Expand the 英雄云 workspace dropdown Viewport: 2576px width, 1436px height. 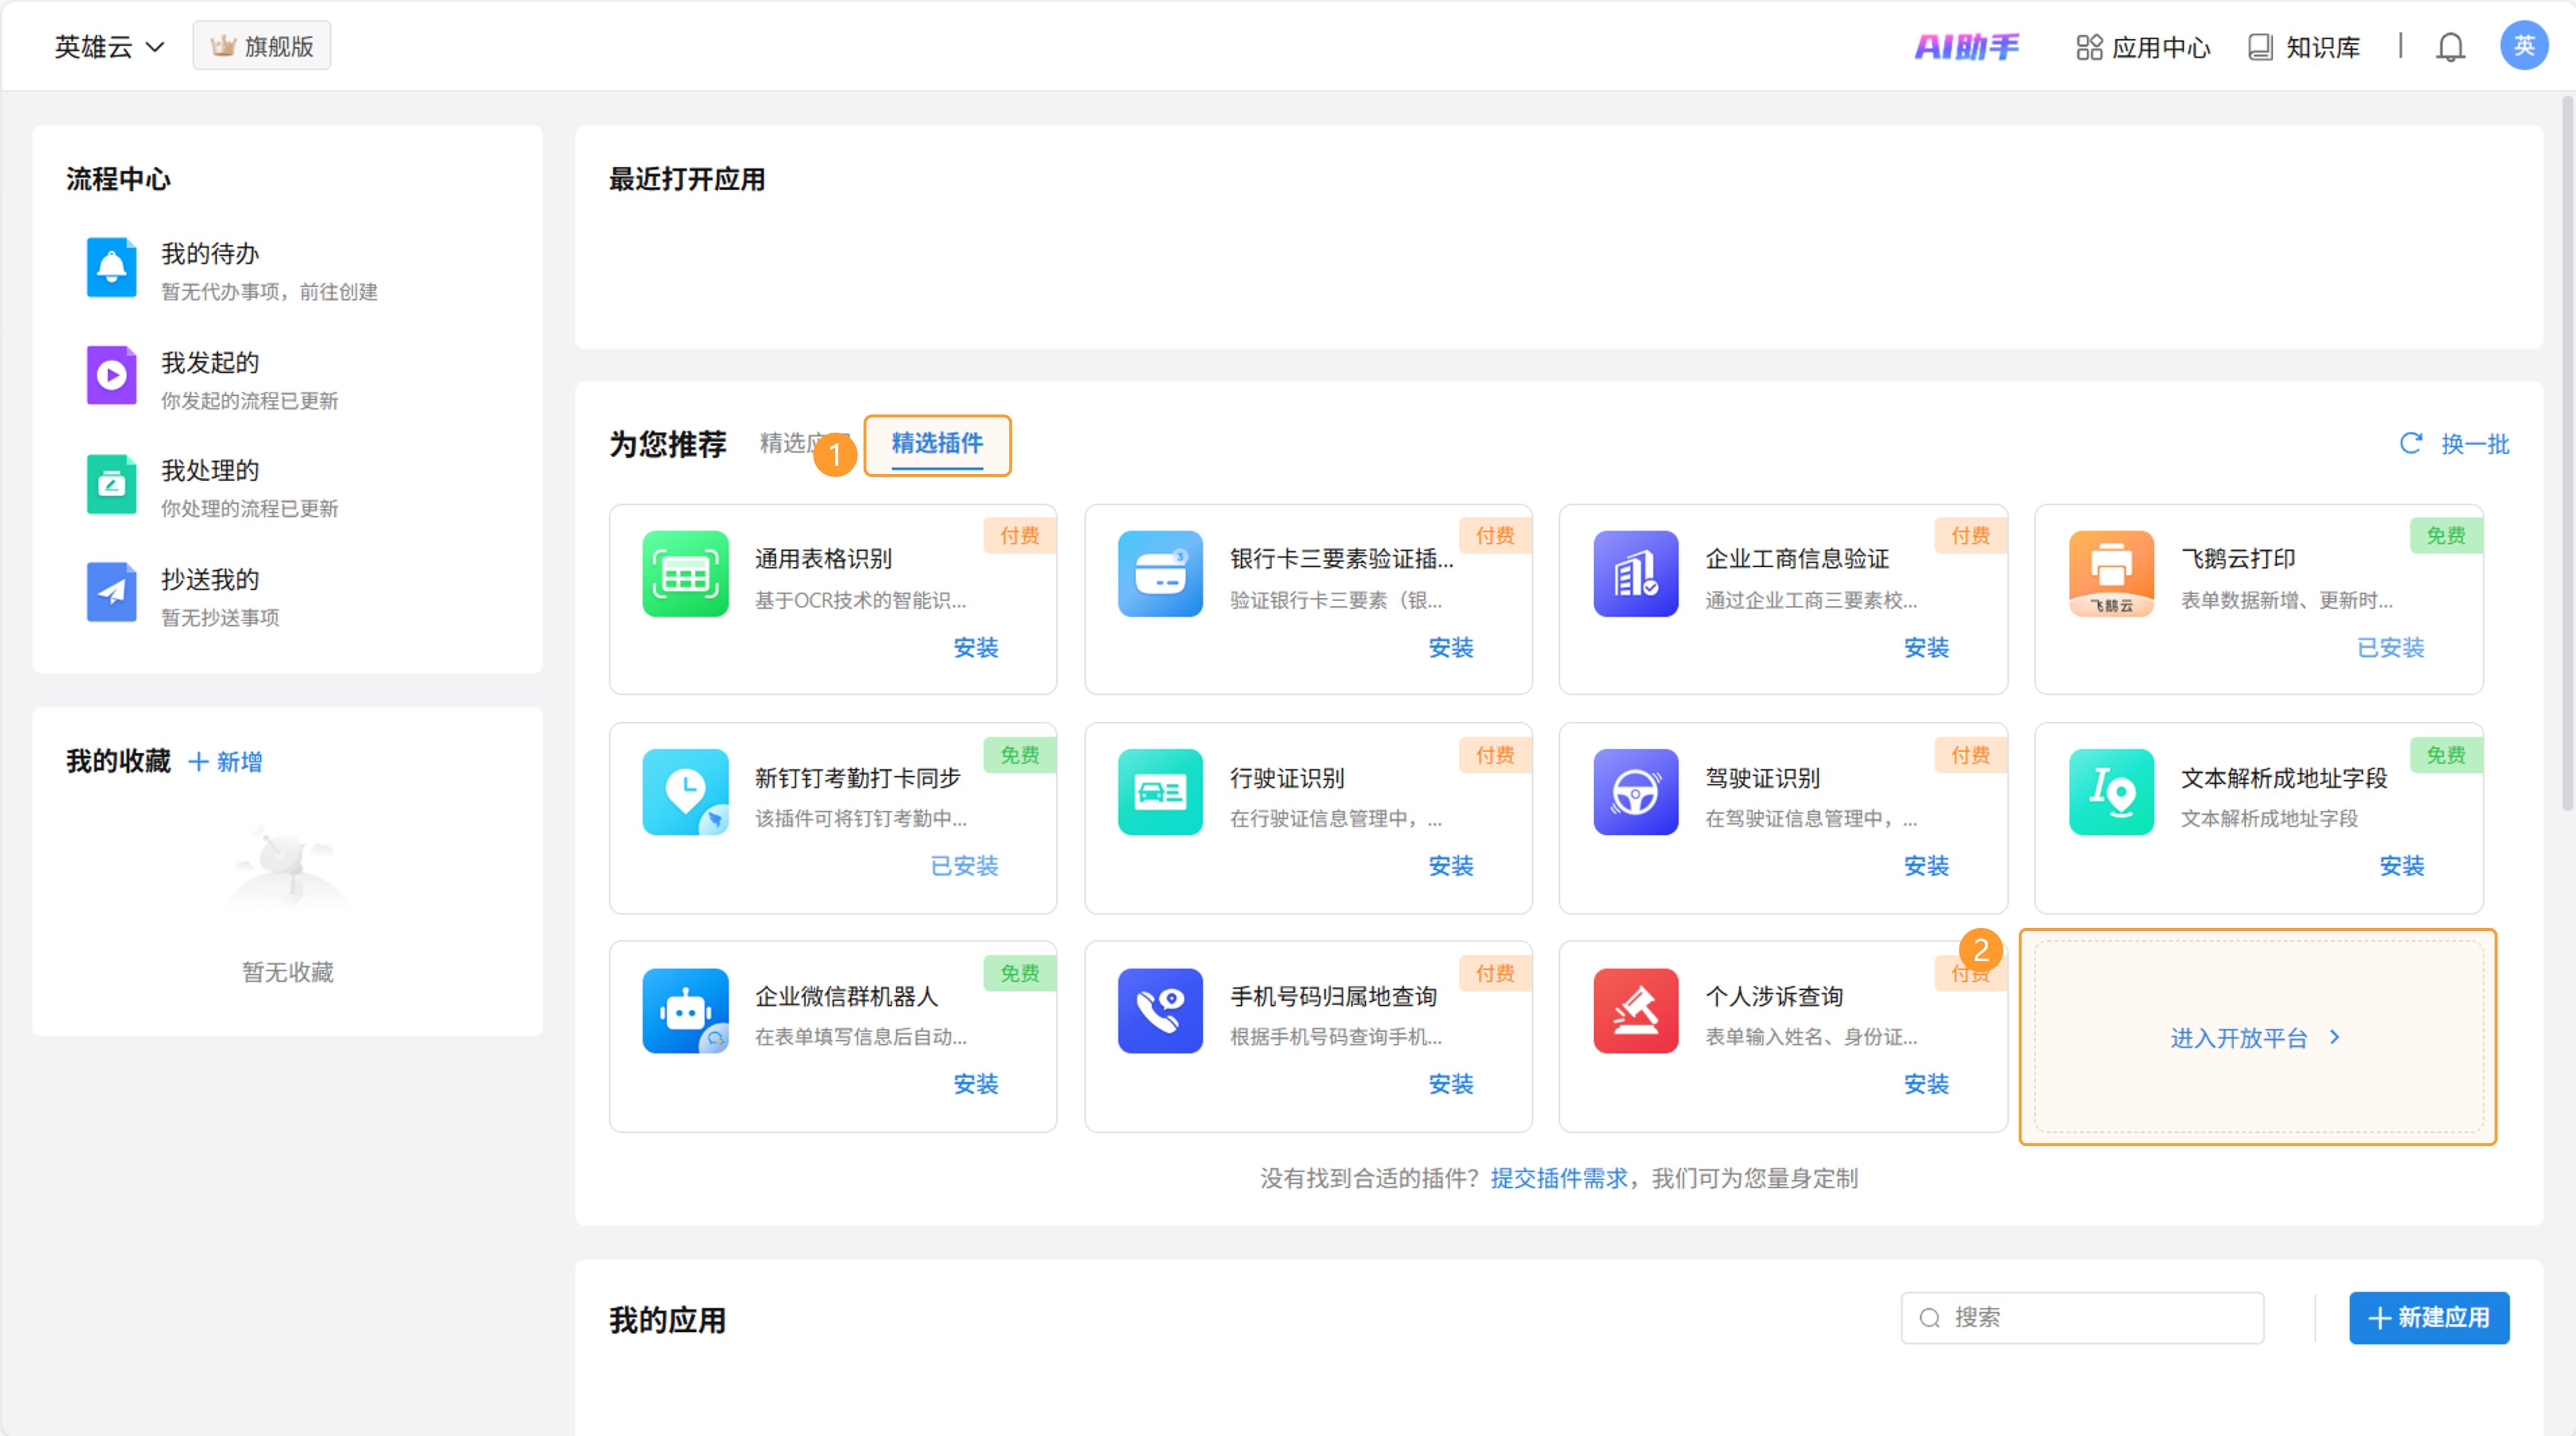108,47
